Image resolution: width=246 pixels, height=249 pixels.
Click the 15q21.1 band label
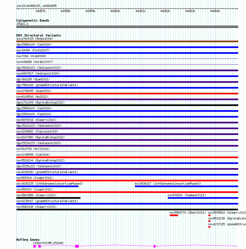click(22, 24)
